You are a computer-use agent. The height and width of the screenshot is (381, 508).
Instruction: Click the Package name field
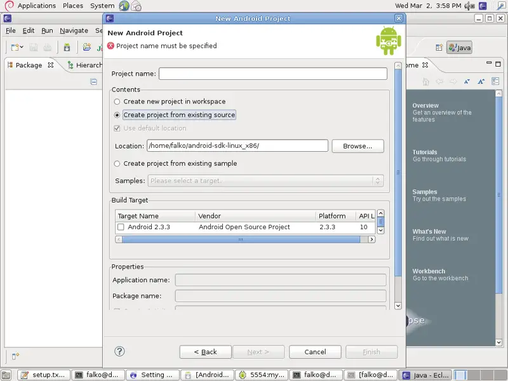(x=281, y=296)
